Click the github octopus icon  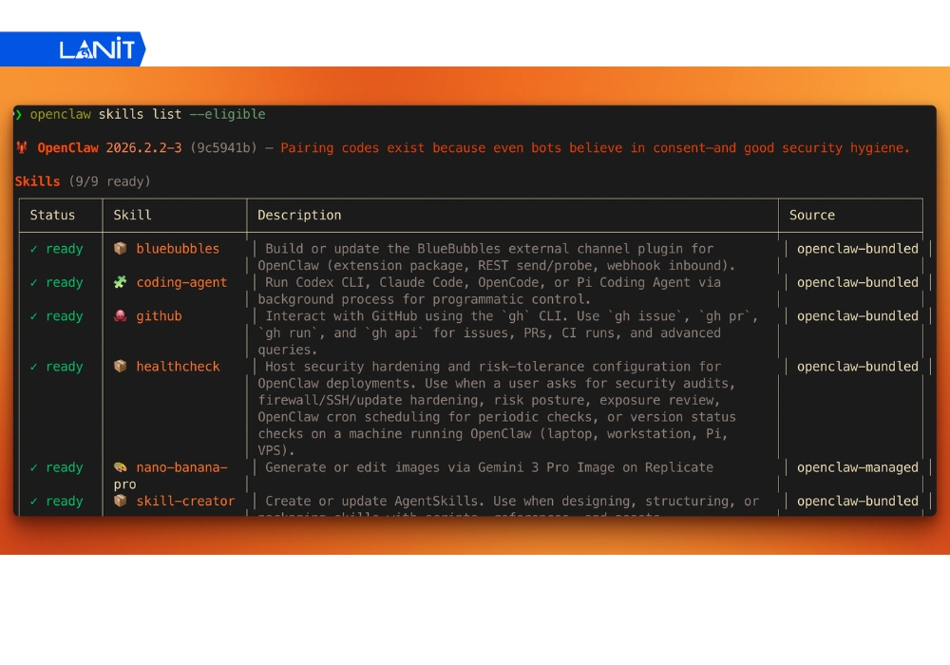coord(121,316)
